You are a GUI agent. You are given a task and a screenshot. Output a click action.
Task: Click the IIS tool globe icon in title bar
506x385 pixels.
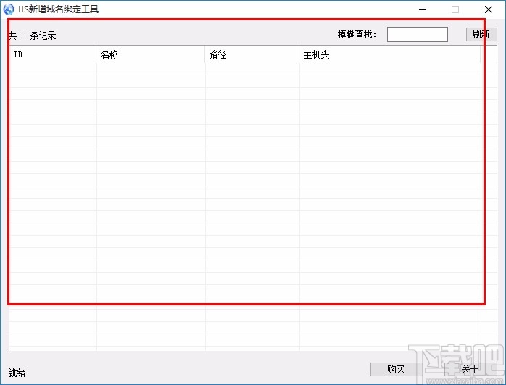9,9
